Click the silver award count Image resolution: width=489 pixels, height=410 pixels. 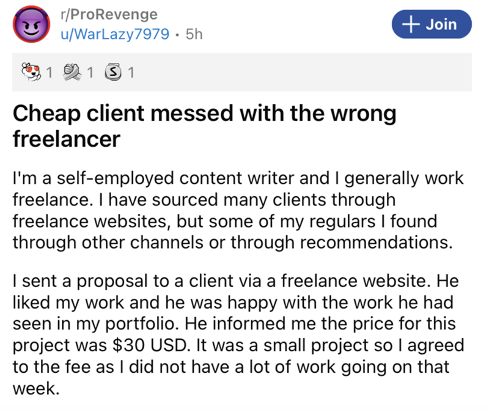(131, 74)
